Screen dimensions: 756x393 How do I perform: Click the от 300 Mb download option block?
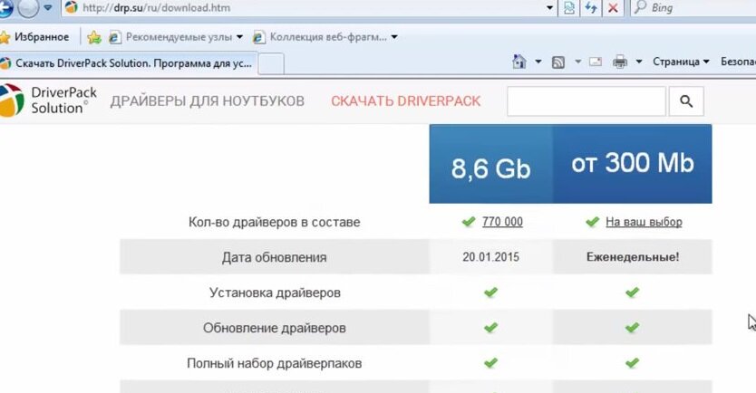click(x=633, y=164)
